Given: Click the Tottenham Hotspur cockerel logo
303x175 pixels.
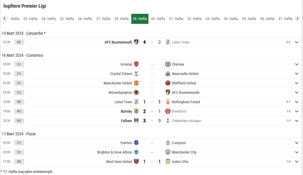Looking at the screenshot, I should [x=168, y=121].
